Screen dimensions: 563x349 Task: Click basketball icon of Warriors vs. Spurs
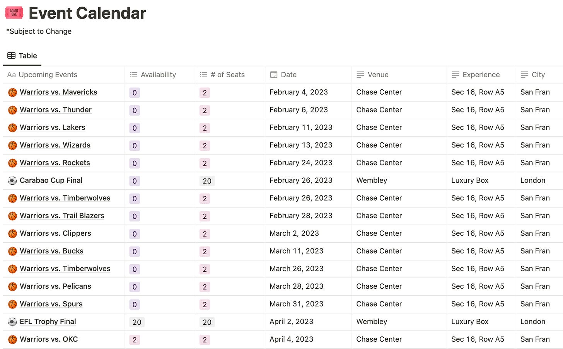[12, 304]
